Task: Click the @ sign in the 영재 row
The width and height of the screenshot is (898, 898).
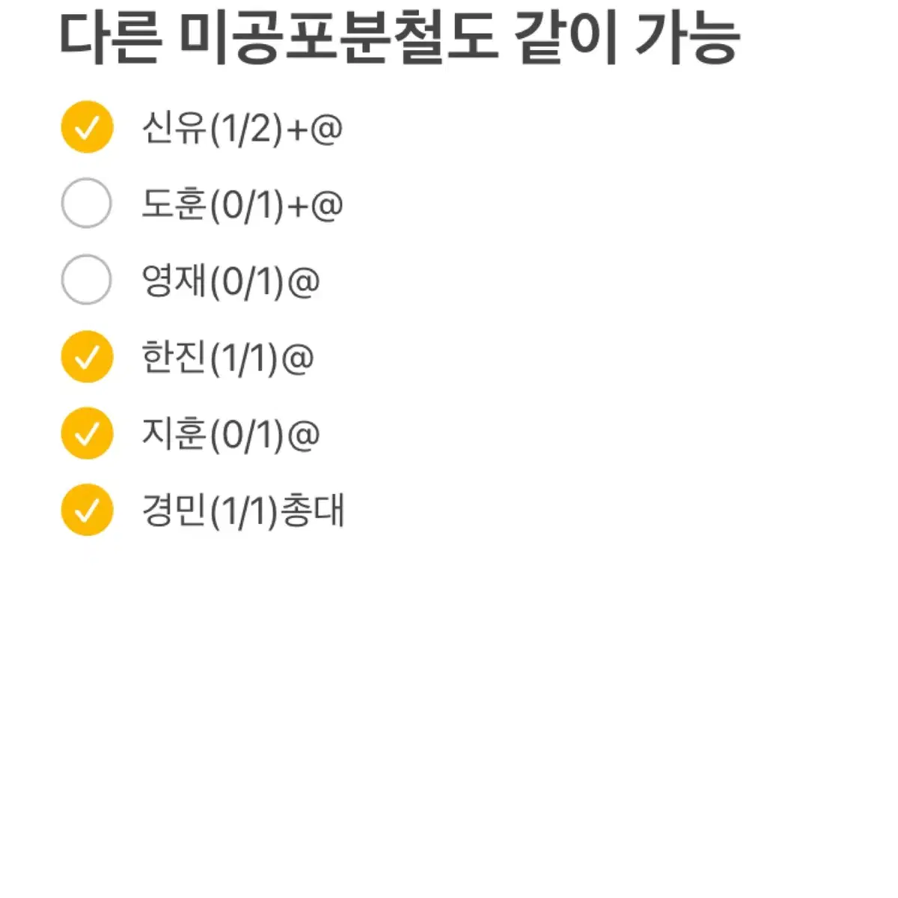Action: [304, 283]
